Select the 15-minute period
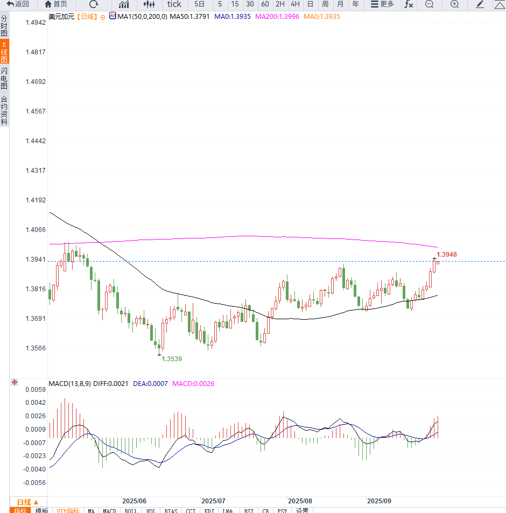This screenshot has width=506, height=513. tap(235, 4)
